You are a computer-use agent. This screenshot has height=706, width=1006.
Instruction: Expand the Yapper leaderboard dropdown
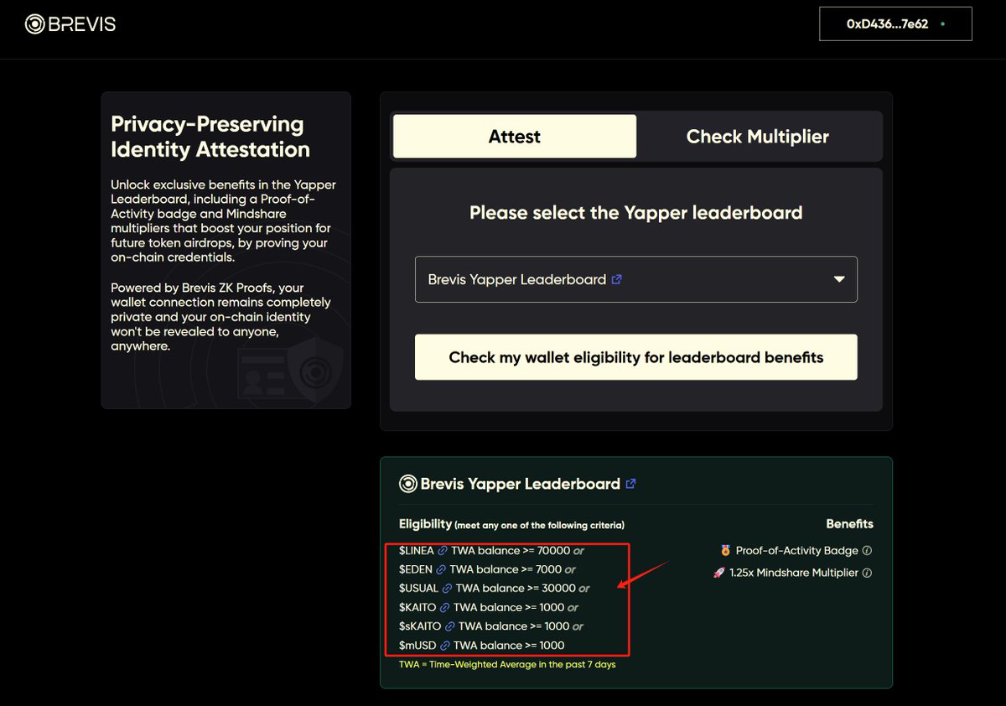(636, 279)
